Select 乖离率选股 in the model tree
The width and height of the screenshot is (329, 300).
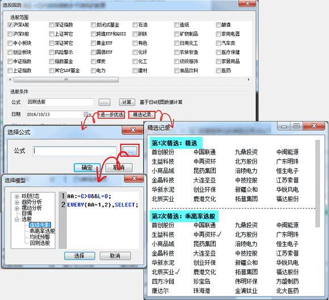[42, 231]
